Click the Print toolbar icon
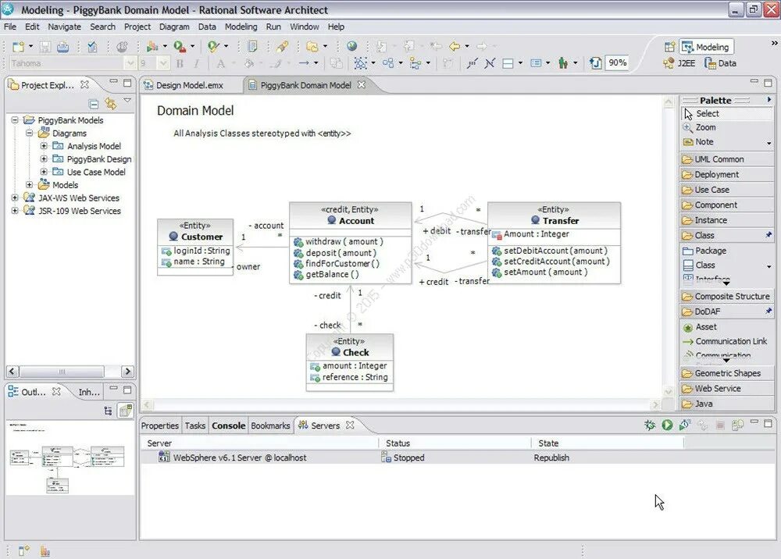The image size is (781, 559). [62, 47]
